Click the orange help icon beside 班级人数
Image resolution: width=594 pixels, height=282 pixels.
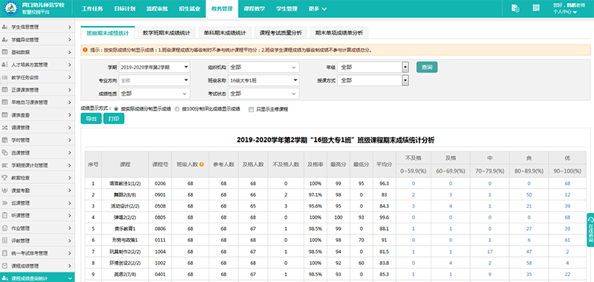click(x=202, y=165)
